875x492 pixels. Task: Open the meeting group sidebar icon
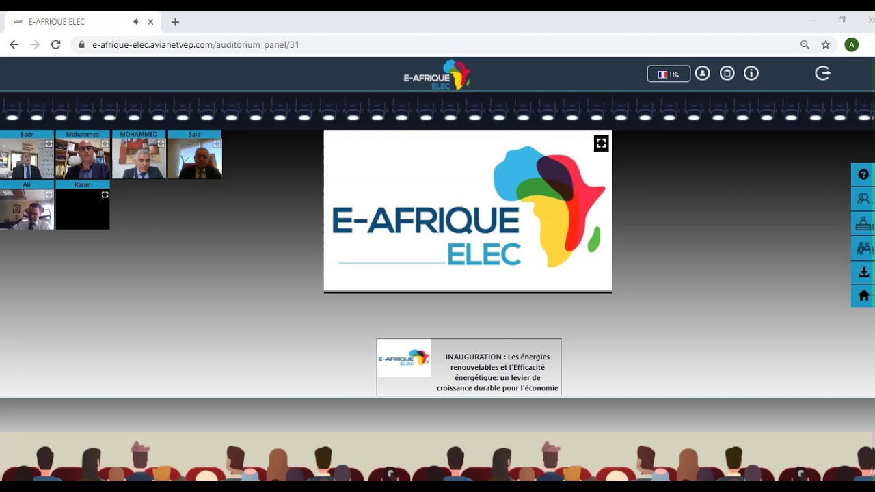(x=863, y=248)
